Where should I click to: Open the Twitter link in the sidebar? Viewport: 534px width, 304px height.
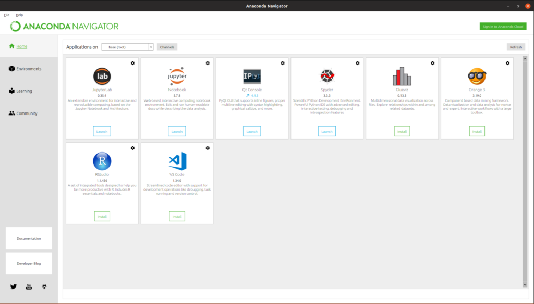pyautogui.click(x=13, y=287)
